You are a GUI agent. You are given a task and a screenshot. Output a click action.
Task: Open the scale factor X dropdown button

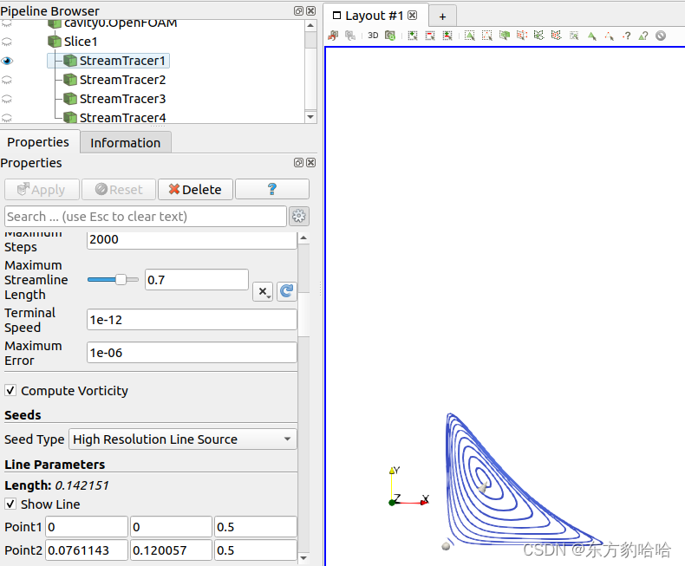point(263,291)
